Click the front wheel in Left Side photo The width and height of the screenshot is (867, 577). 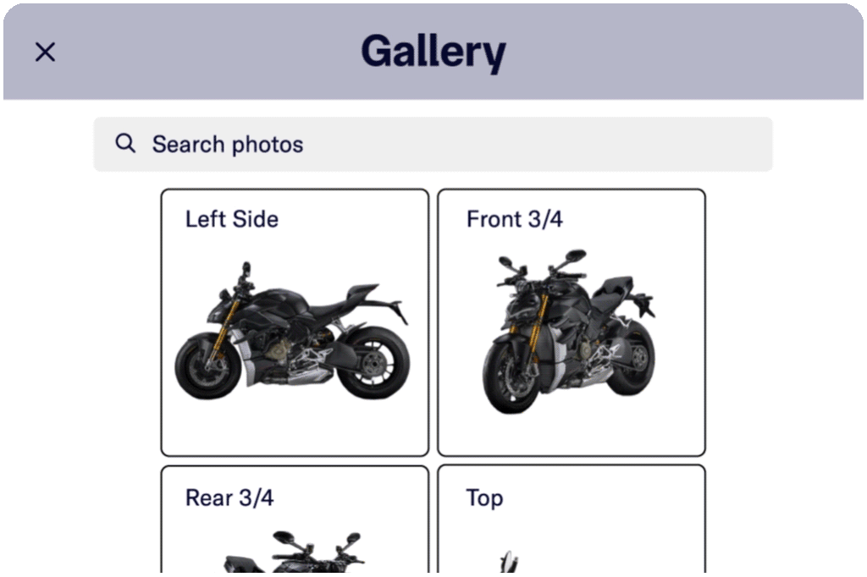pyautogui.click(x=207, y=366)
